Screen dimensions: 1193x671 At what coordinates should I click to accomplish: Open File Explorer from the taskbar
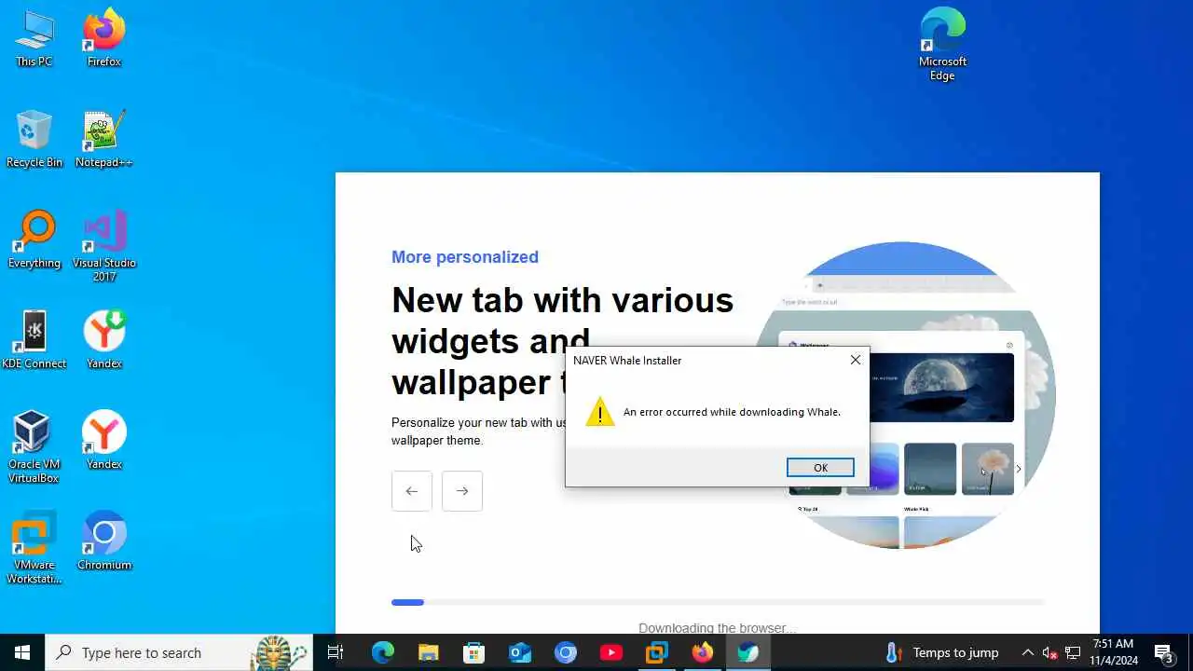(x=429, y=652)
